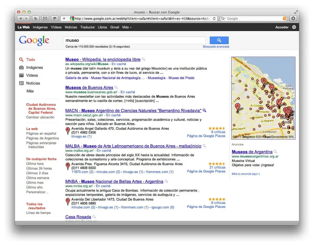Click marker A pin beside MACN address

(68, 131)
